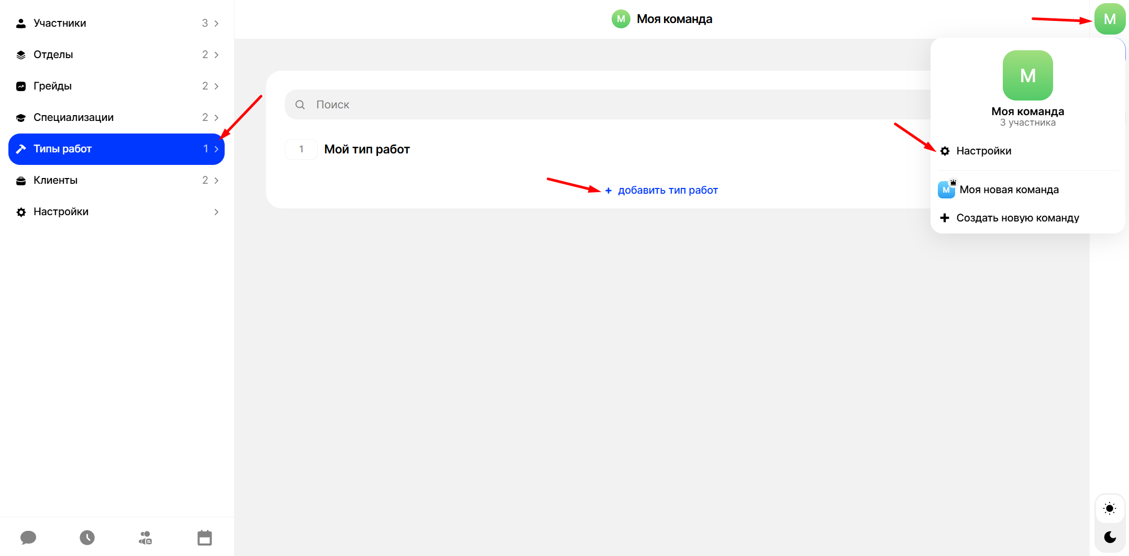Open the team members icon in bottom bar

pos(146,538)
